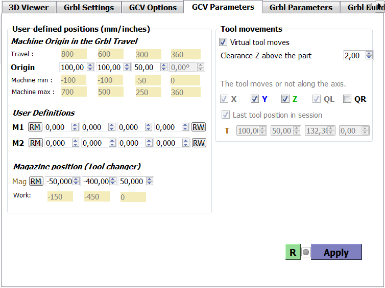Click the Travel value 800
The height and width of the screenshot is (288, 385).
[74, 54]
